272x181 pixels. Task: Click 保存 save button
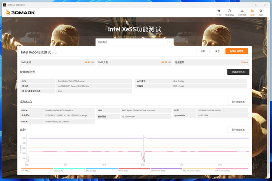click(217, 51)
